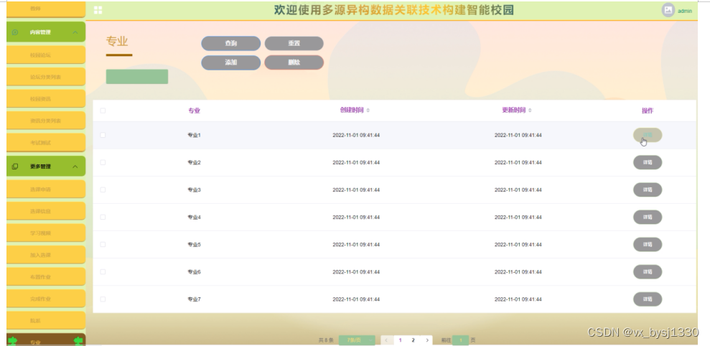Click the 重置 button
This screenshot has width=710, height=346.
294,44
